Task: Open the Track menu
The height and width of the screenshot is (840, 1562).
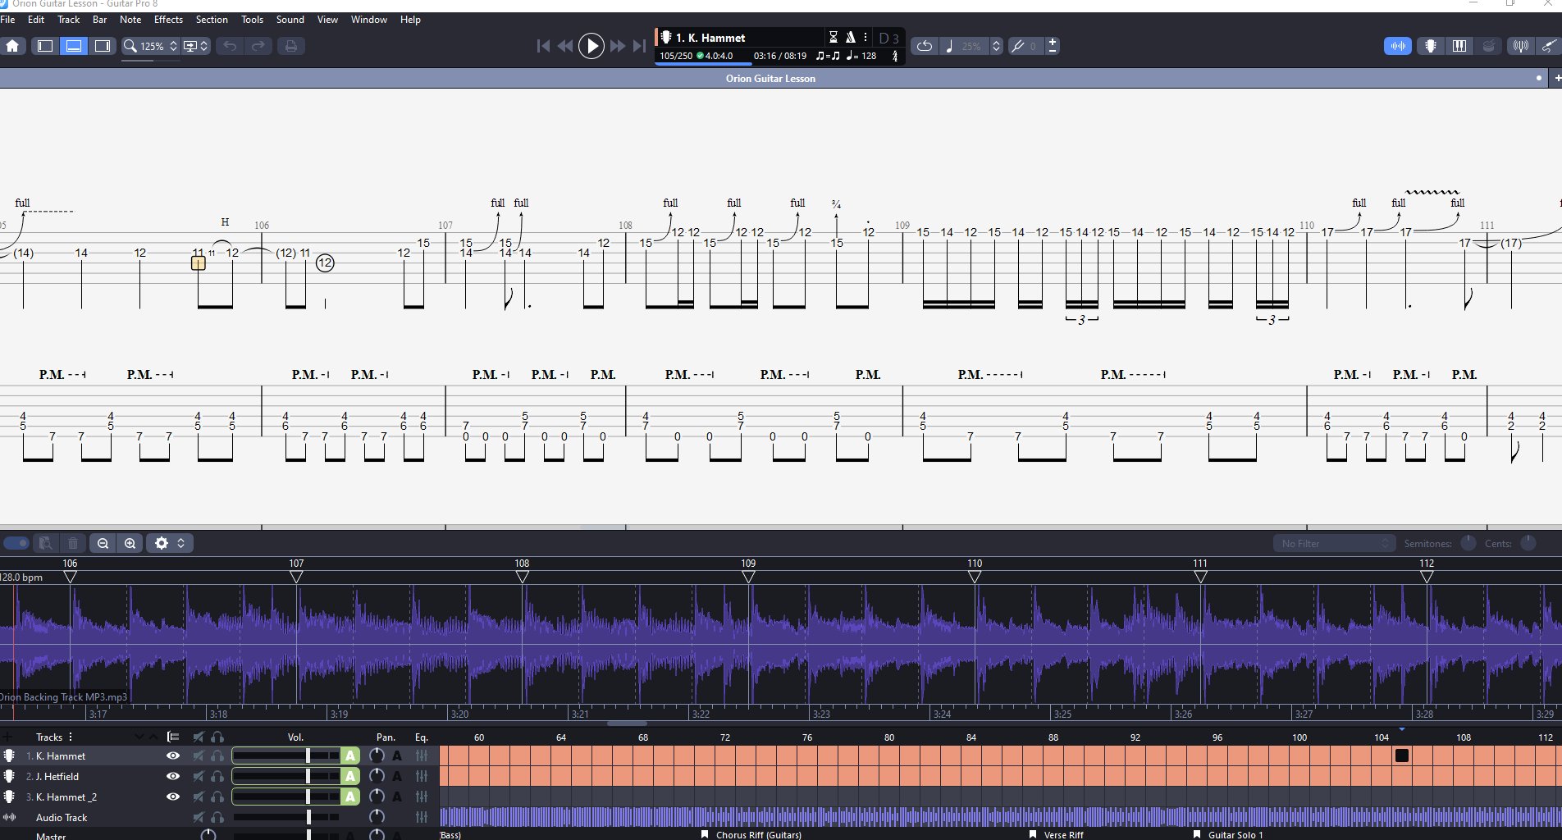Action: 69,20
